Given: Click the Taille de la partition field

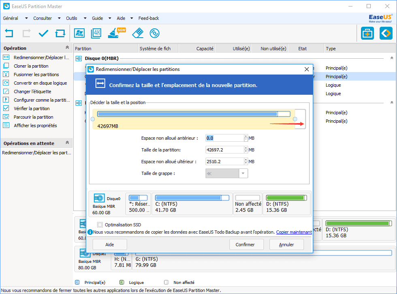Looking at the screenshot, I should click(225, 150).
